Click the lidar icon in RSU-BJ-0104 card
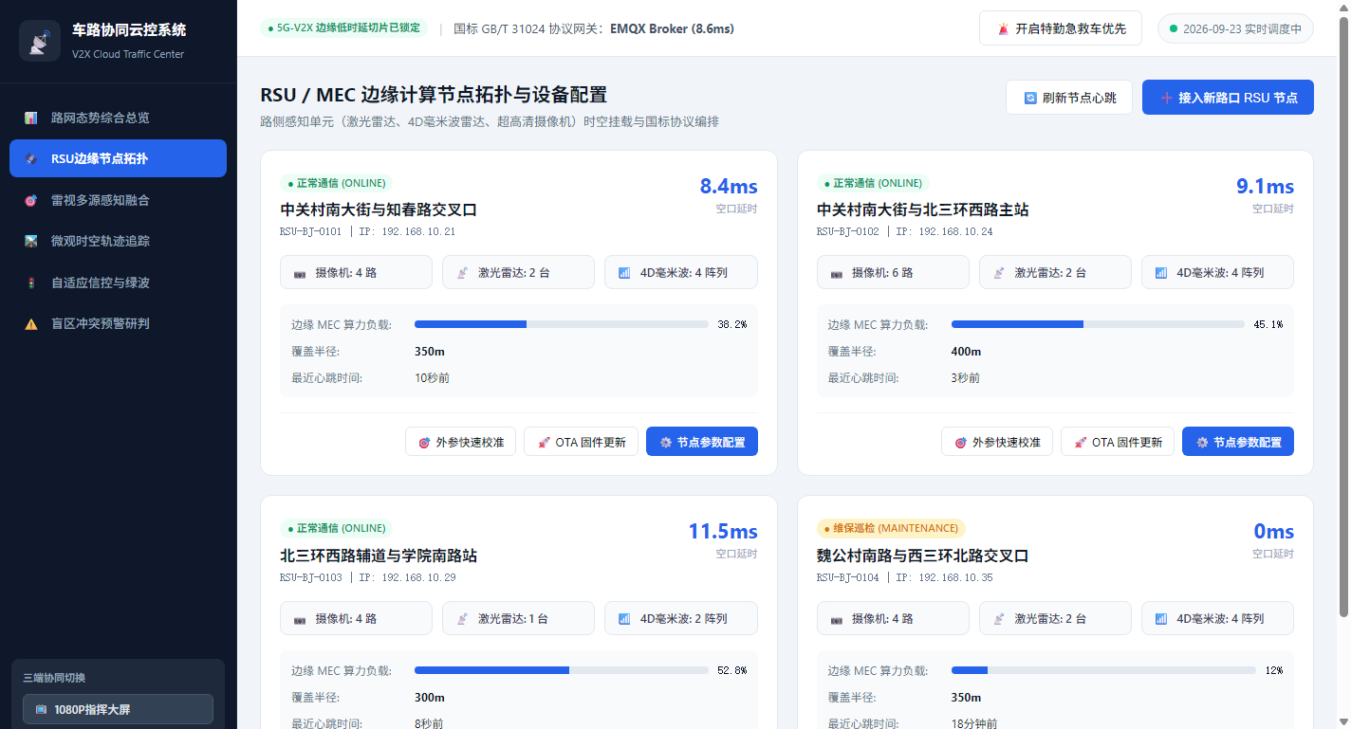Screen dimensions: 1351x729 click(x=999, y=619)
